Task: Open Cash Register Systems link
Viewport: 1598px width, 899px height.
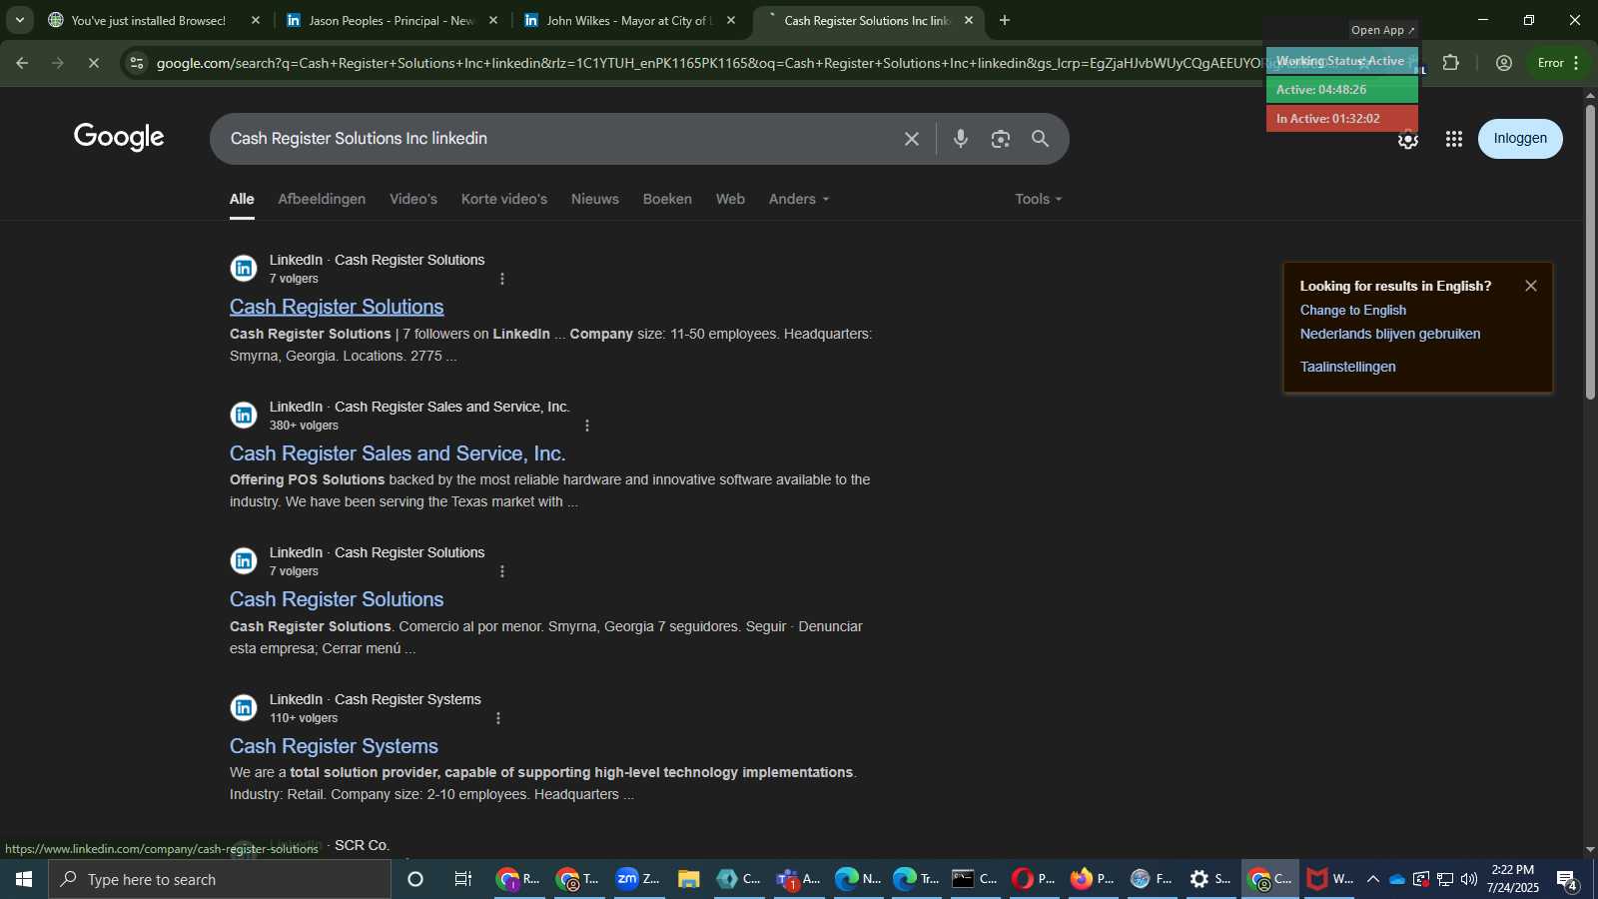Action: coord(334,746)
